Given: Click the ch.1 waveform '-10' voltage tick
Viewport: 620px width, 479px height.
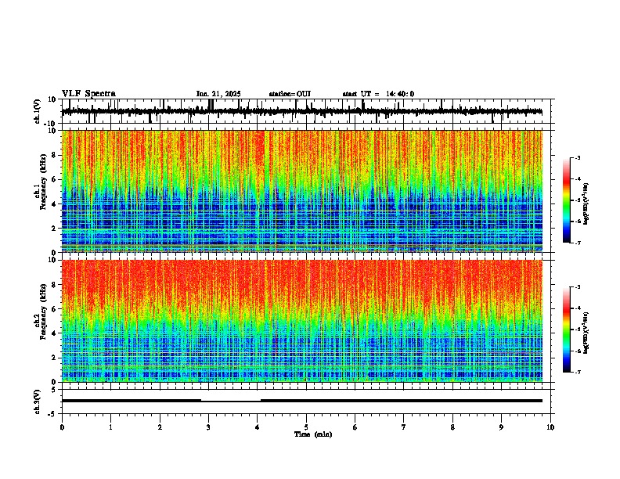Looking at the screenshot, I should point(51,124).
